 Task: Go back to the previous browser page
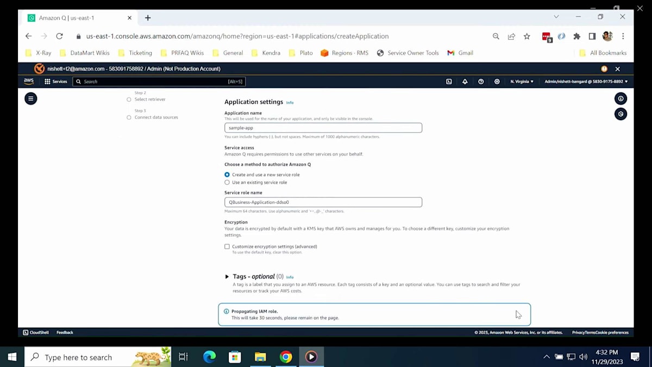pyautogui.click(x=28, y=36)
